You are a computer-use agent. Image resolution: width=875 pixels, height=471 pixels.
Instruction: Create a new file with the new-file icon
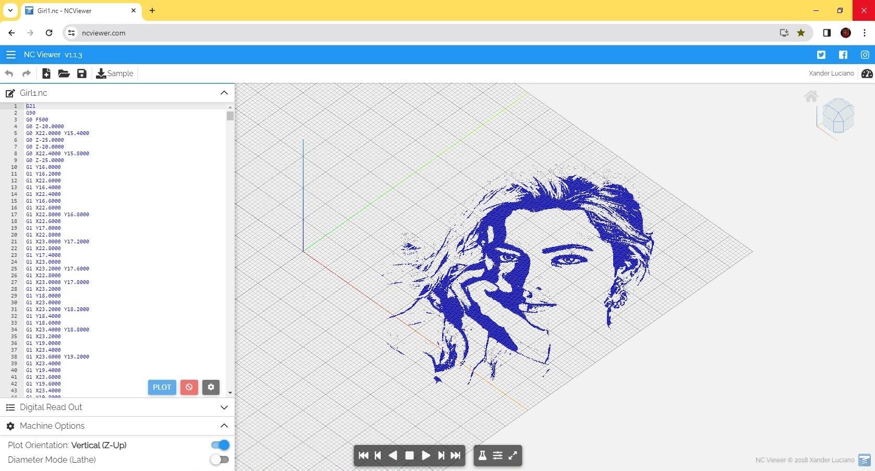[x=46, y=73]
